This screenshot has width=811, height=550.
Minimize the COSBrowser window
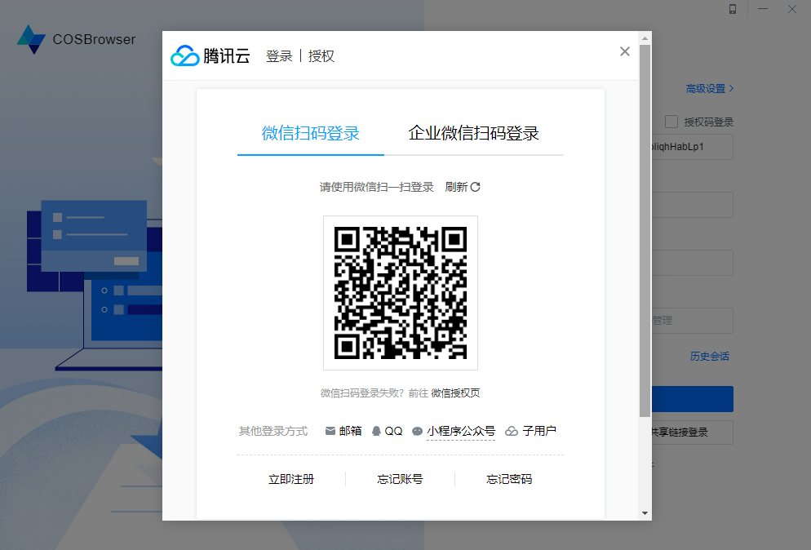762,9
